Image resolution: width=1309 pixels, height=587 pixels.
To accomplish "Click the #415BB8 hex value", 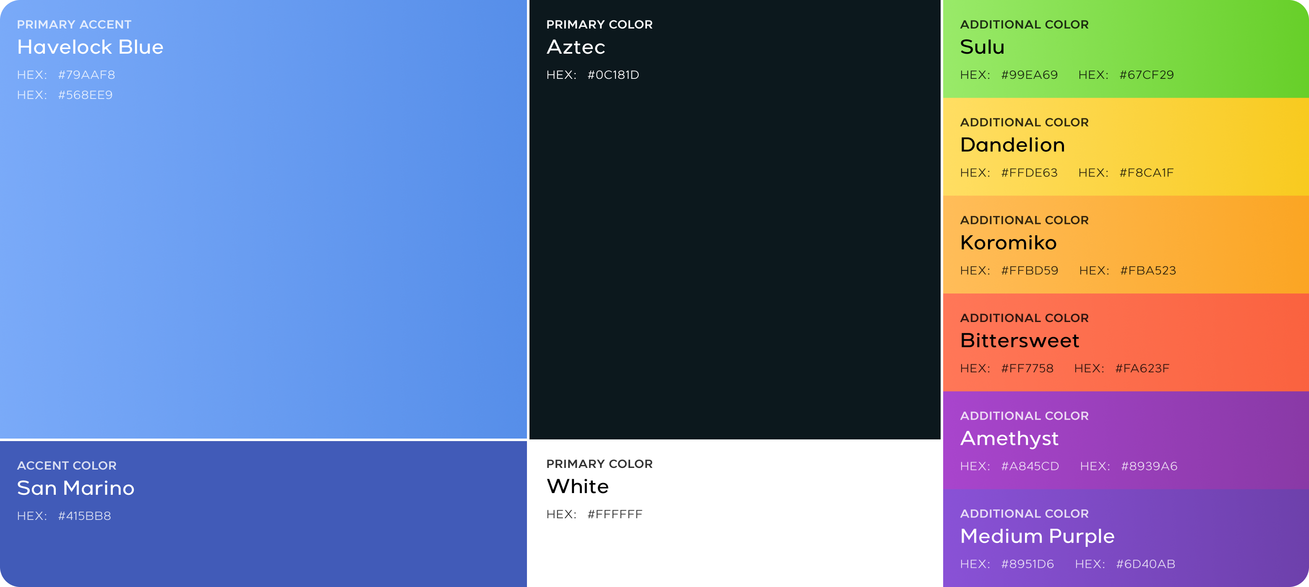I will [84, 516].
